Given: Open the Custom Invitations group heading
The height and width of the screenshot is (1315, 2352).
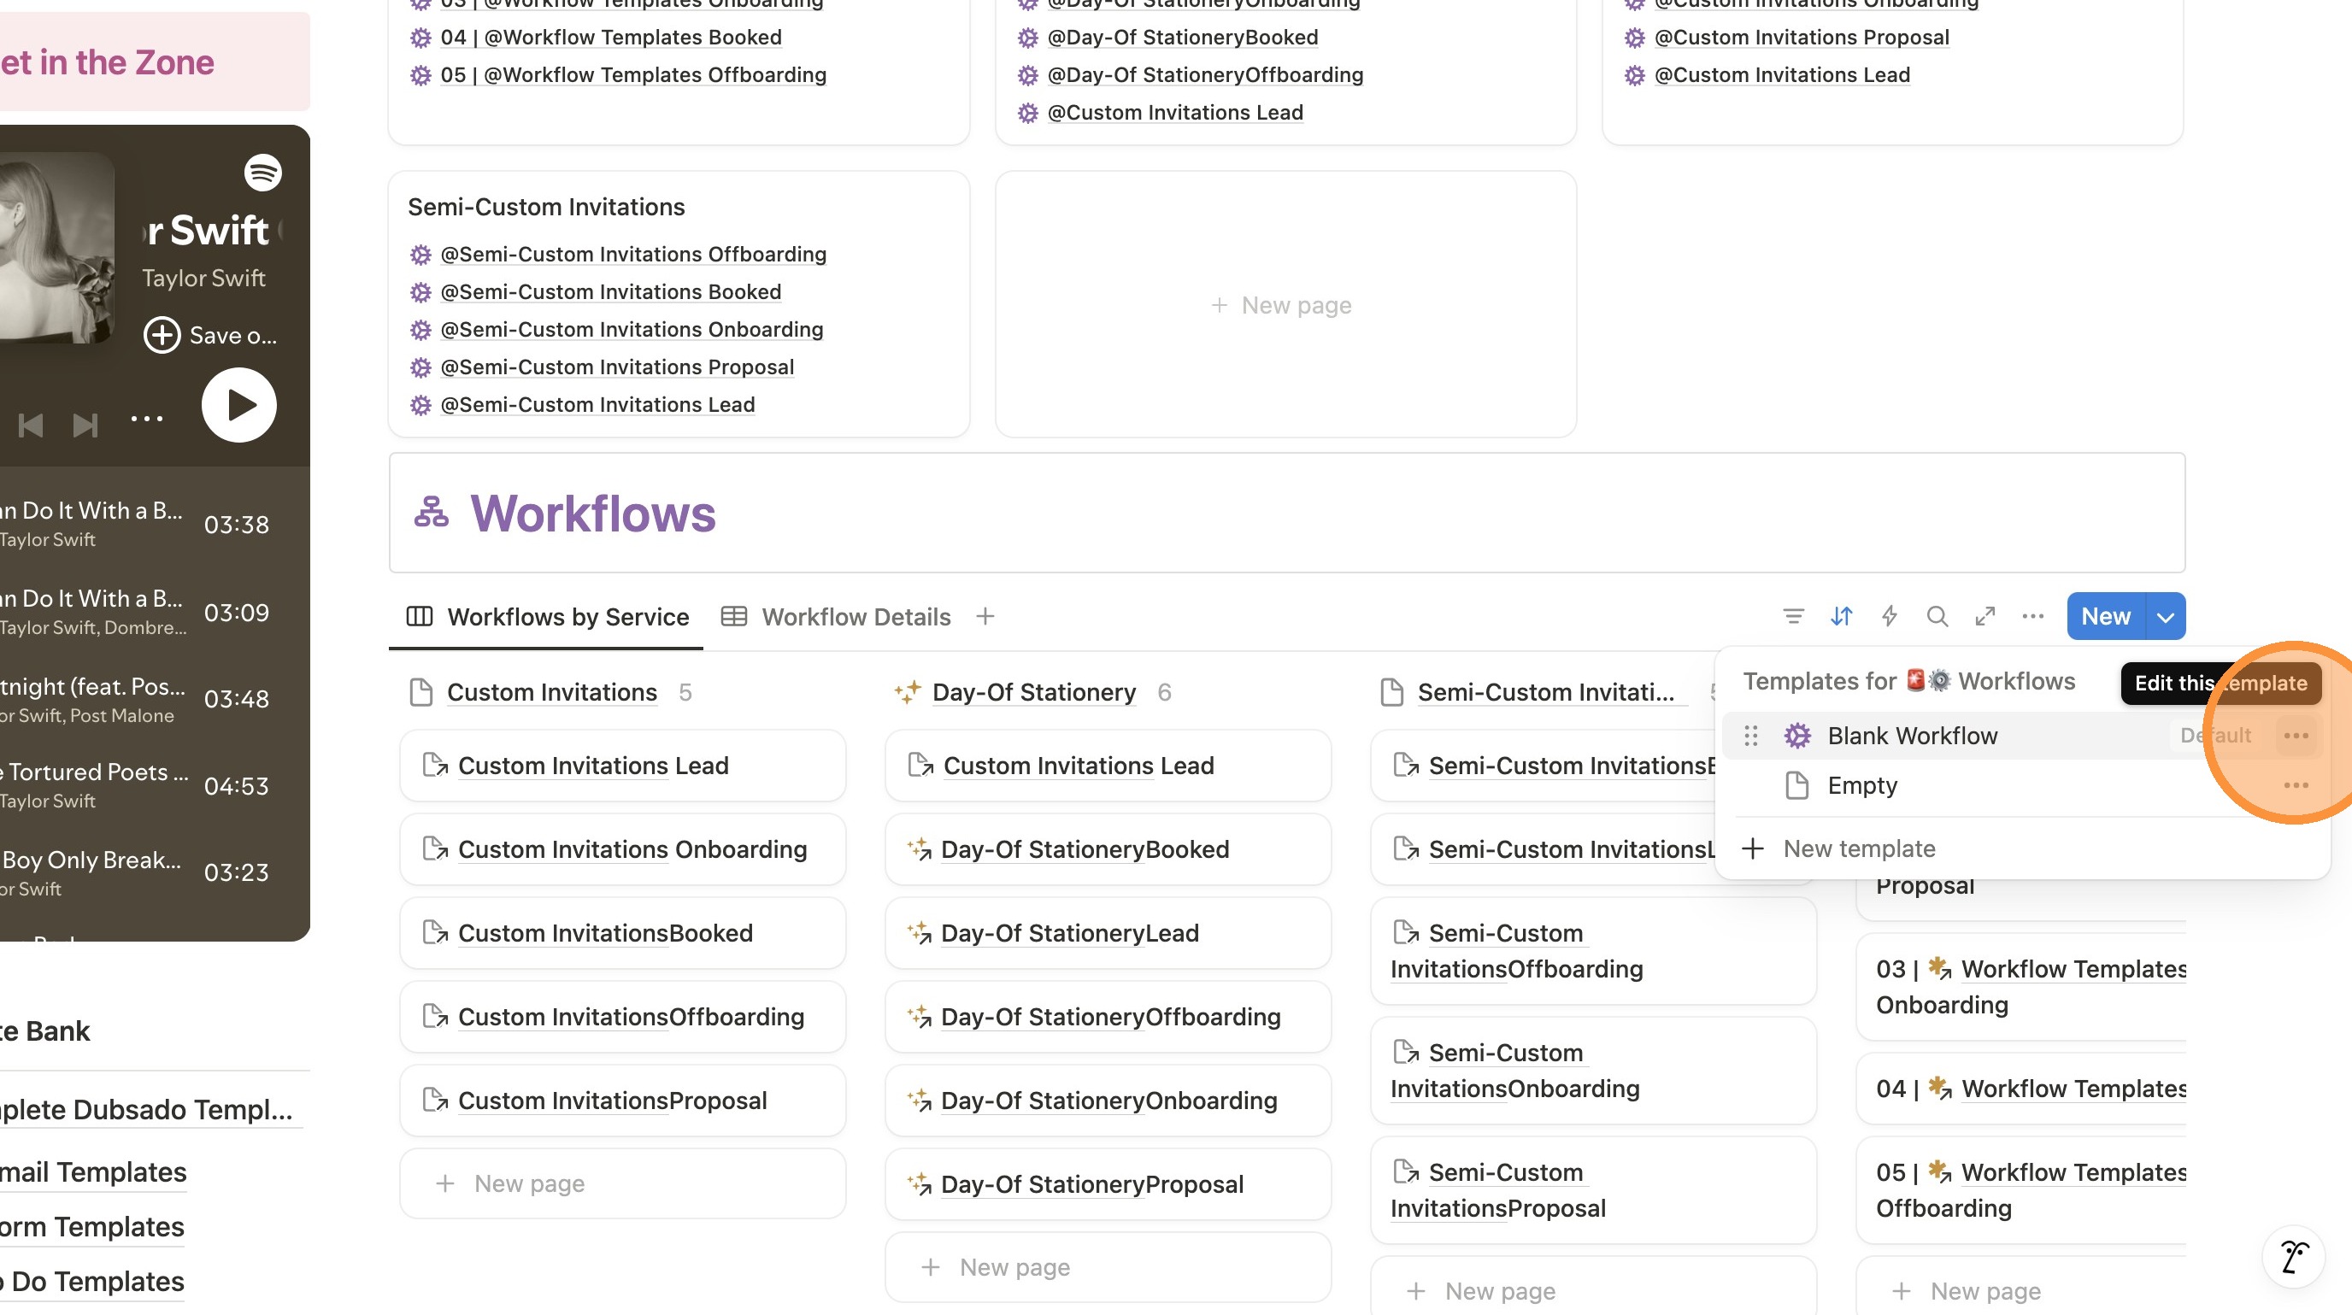Looking at the screenshot, I should tap(551, 692).
